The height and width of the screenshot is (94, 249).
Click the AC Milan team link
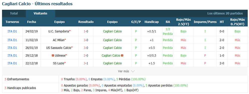58,40
